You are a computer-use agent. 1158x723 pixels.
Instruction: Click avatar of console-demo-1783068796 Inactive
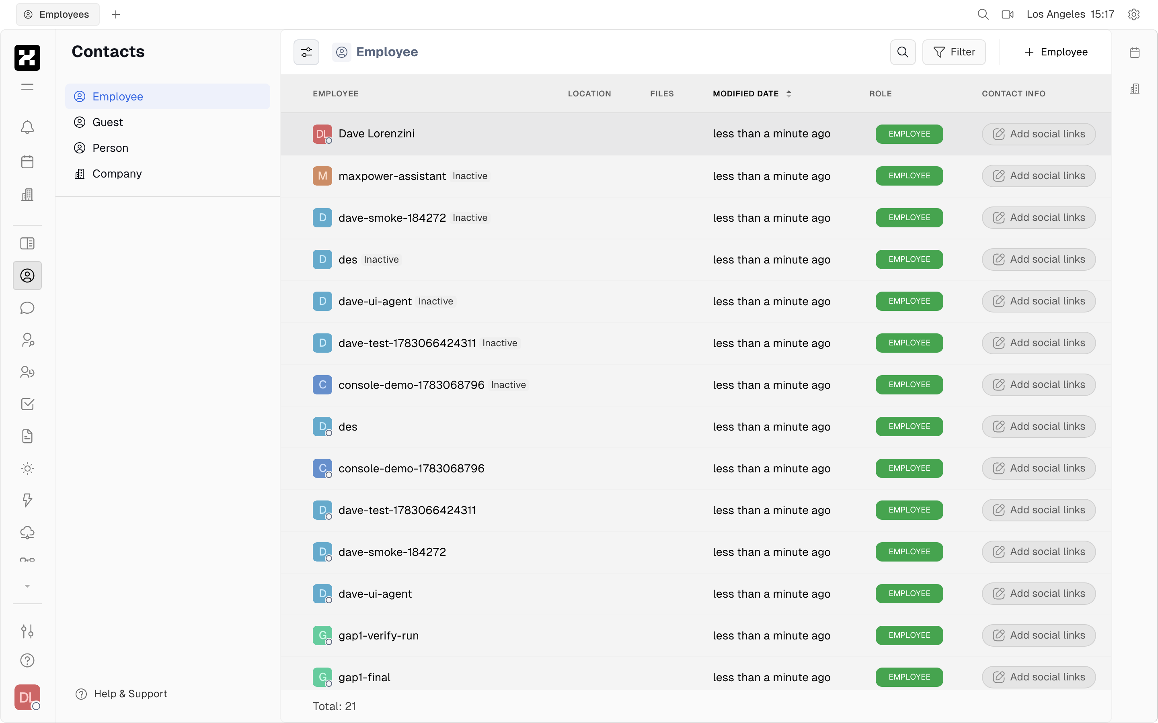coord(322,385)
